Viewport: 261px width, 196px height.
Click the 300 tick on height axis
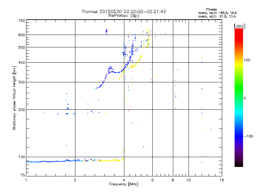click(x=22, y=82)
